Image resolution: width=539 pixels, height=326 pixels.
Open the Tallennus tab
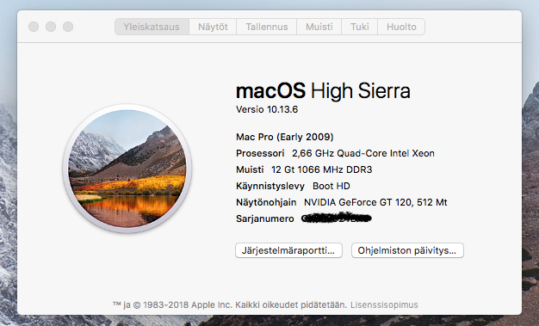click(x=267, y=27)
